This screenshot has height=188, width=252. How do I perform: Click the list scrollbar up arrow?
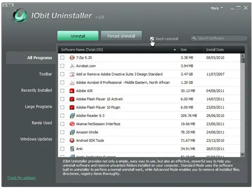click(x=242, y=56)
